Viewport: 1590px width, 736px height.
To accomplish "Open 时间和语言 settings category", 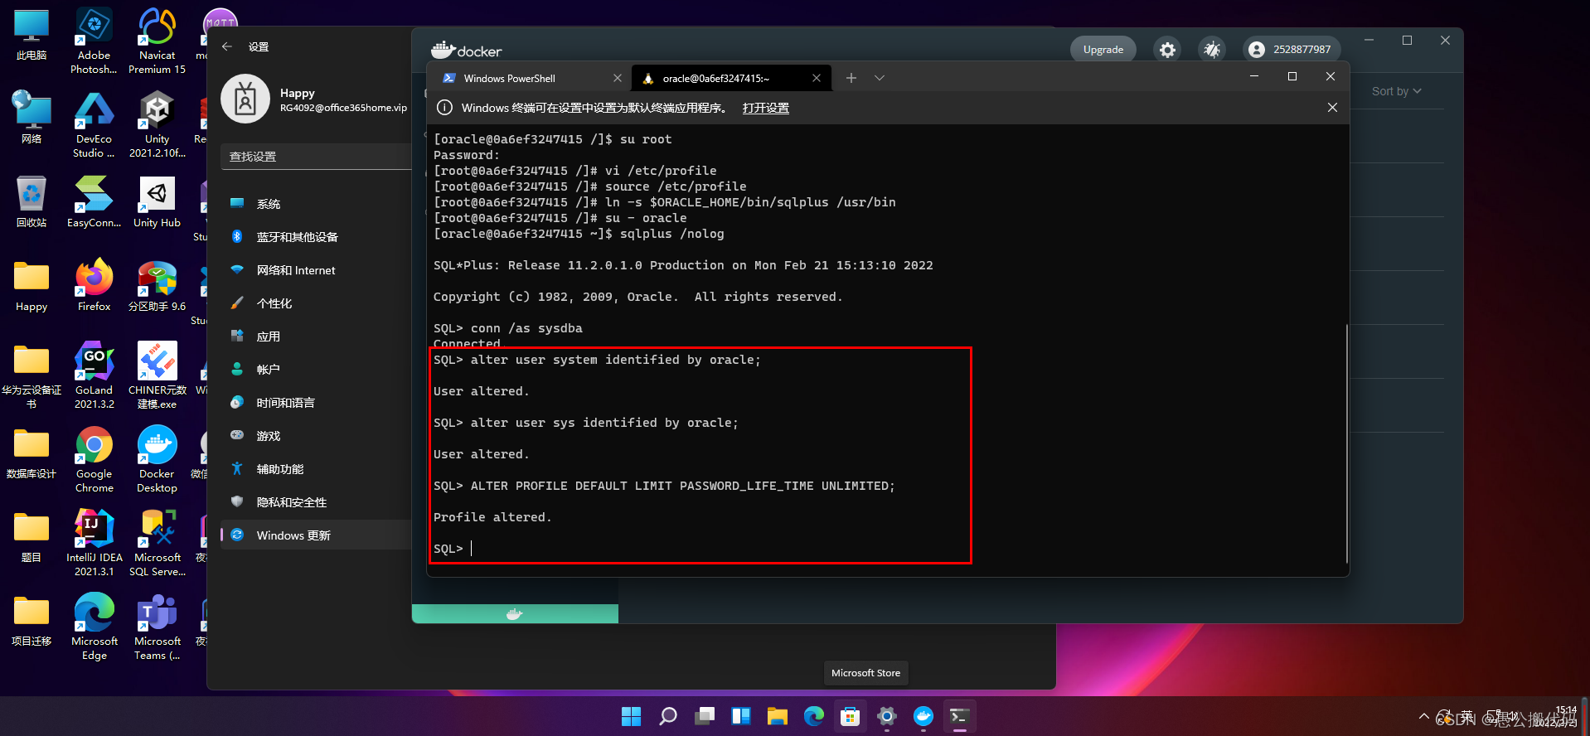I will point(317,403).
